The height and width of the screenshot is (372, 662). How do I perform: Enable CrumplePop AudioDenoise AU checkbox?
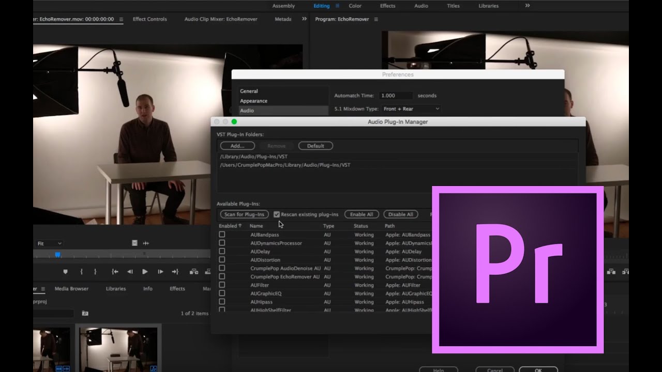[x=222, y=268]
